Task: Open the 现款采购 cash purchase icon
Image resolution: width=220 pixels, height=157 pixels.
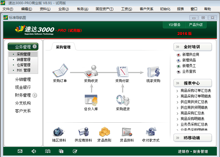Action: pos(153,72)
